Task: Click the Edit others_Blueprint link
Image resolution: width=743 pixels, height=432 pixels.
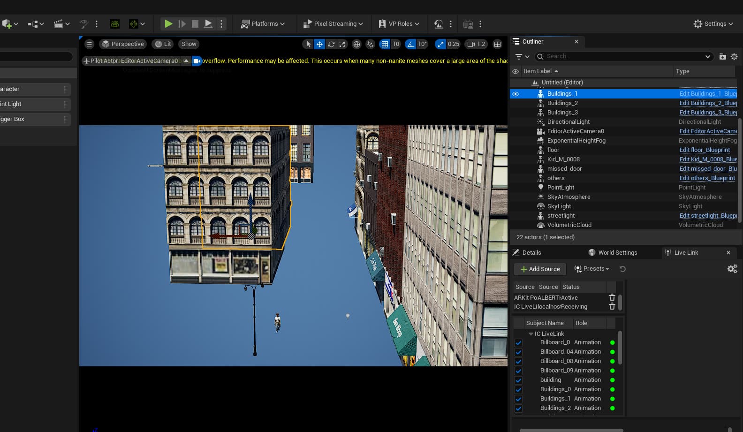Action: click(707, 178)
